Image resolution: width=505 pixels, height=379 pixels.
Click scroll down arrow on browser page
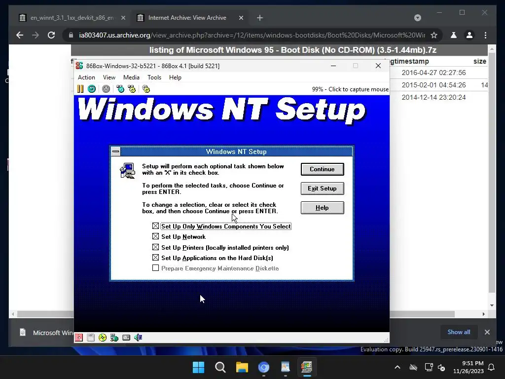pos(492,305)
